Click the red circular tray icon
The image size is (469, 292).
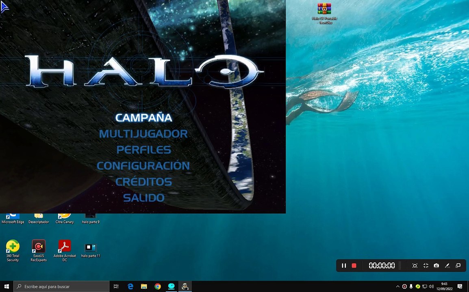pyautogui.click(x=404, y=287)
